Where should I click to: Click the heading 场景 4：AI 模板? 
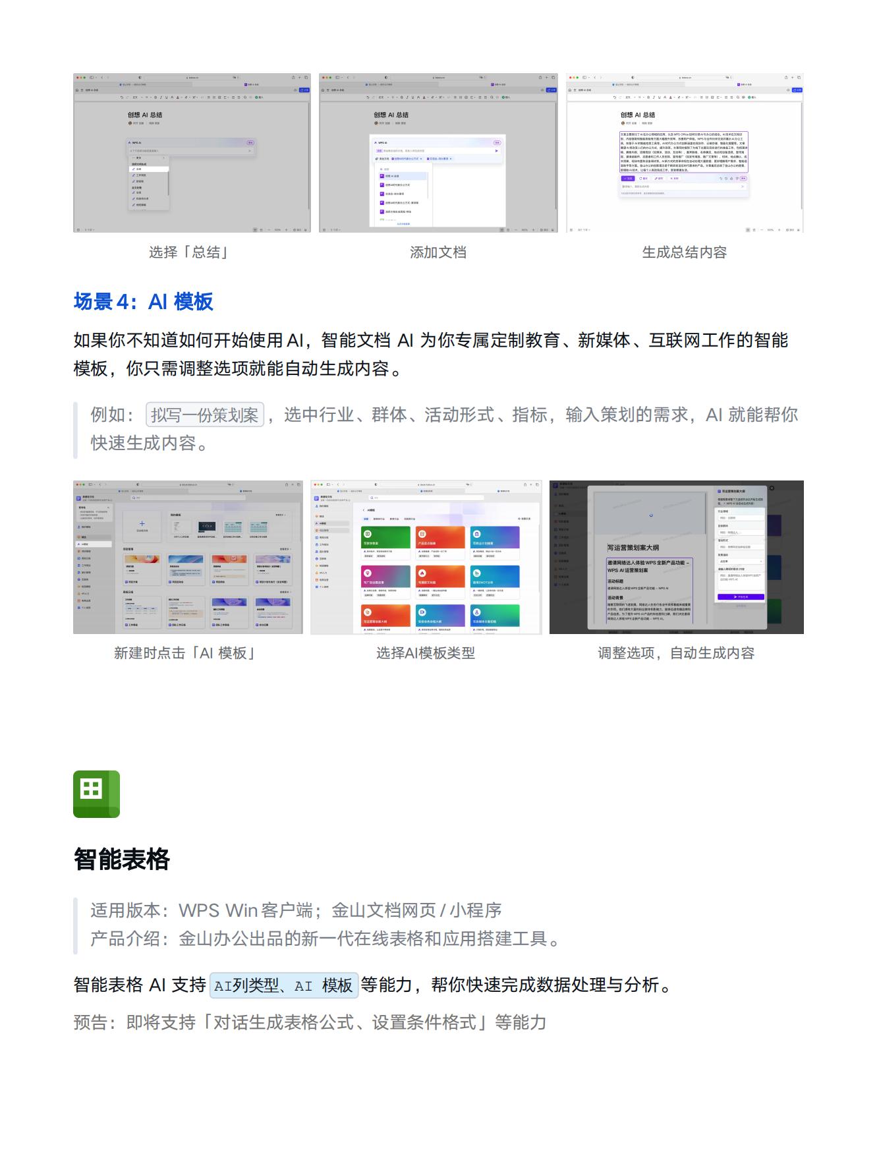point(144,301)
